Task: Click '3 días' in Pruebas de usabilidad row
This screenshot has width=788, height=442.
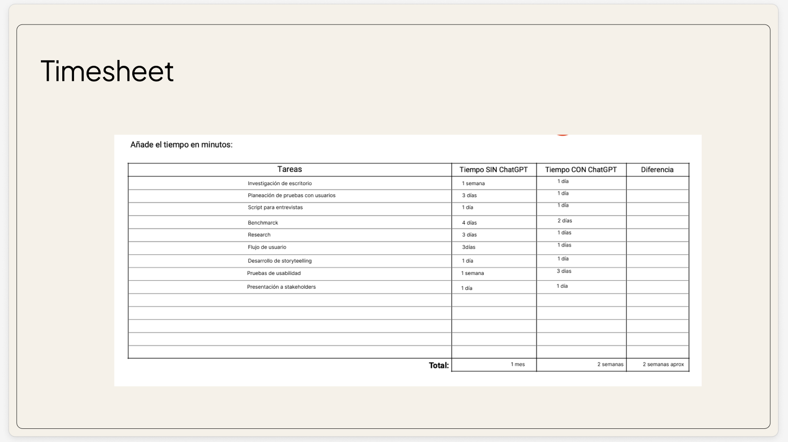Action: tap(564, 271)
